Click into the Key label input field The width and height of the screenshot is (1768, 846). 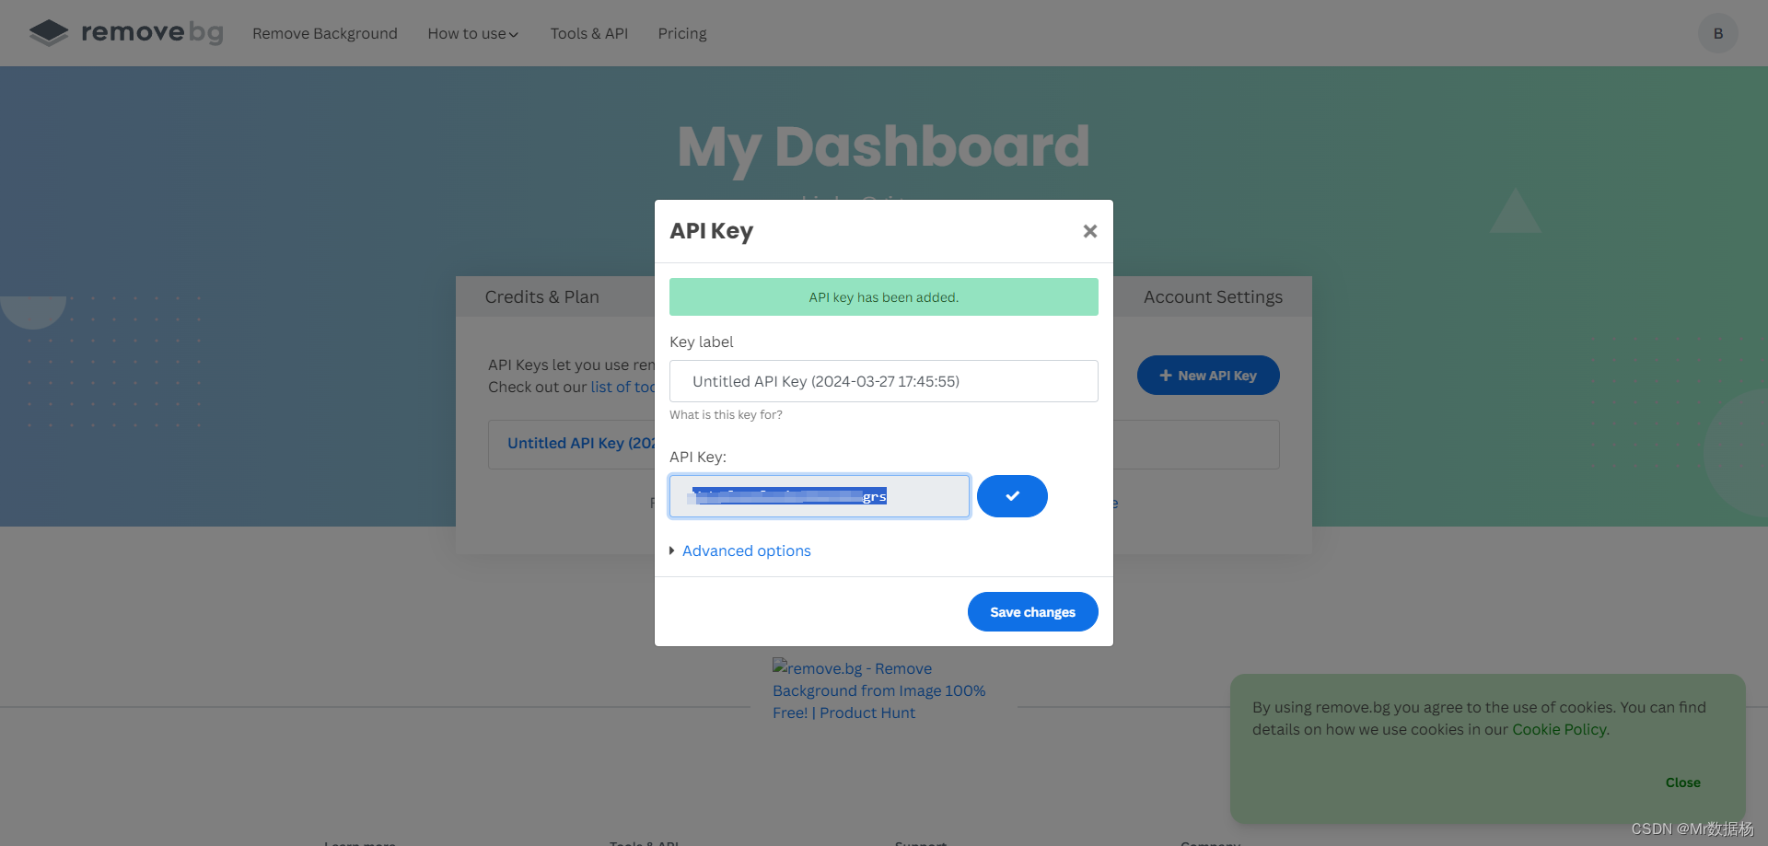pos(884,381)
